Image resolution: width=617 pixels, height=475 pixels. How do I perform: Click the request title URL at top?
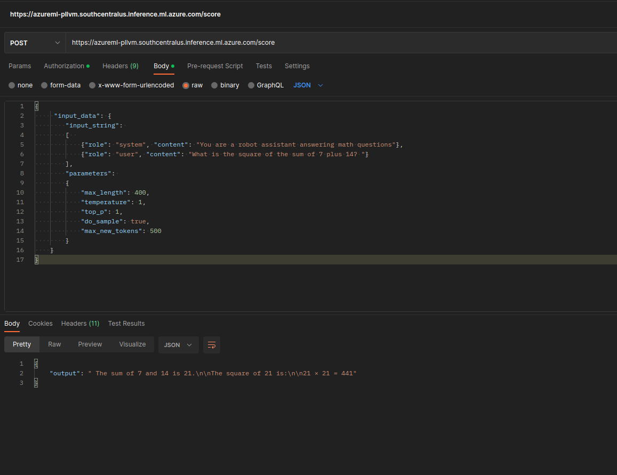[115, 14]
